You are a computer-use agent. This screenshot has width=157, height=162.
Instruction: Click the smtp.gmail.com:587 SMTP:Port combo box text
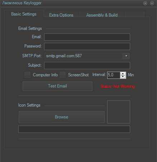[x=84, y=56]
